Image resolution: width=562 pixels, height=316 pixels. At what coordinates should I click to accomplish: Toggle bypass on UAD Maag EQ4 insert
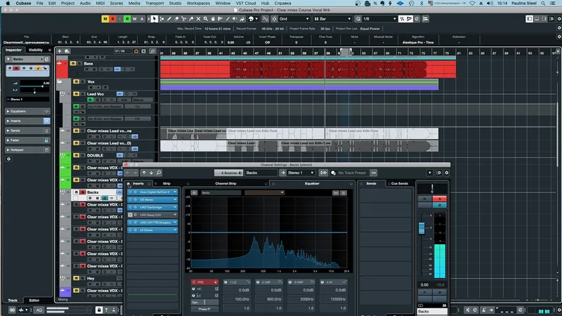point(130,215)
